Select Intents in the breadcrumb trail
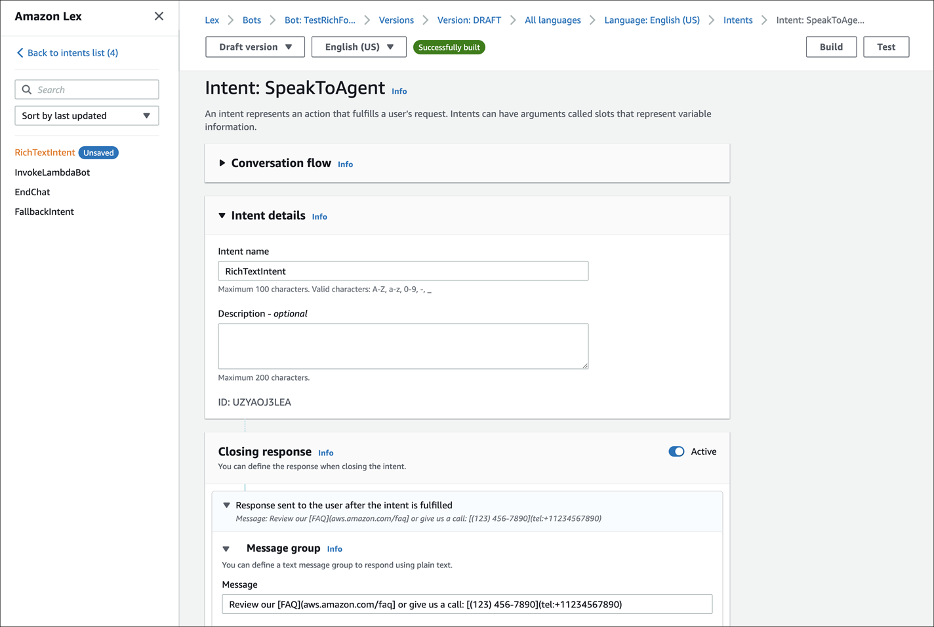The width and height of the screenshot is (934, 627). point(738,20)
